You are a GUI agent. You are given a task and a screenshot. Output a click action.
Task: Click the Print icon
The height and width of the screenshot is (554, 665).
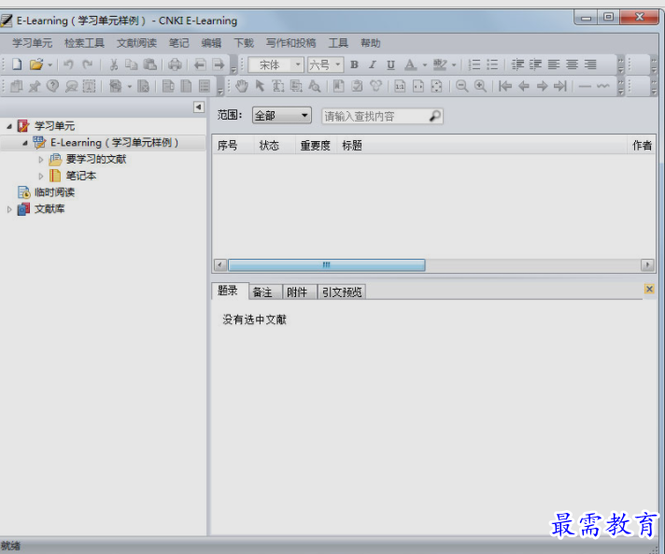coord(175,64)
